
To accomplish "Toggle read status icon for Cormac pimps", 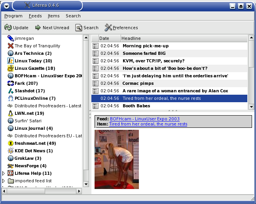I will [x=95, y=83].
